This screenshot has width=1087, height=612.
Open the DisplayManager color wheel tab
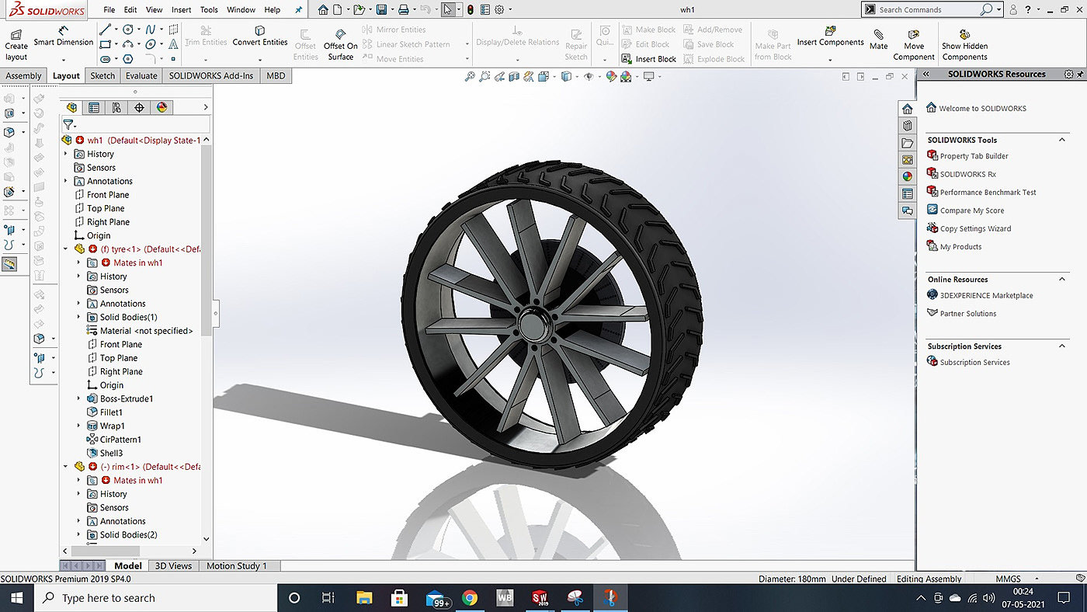pos(161,107)
